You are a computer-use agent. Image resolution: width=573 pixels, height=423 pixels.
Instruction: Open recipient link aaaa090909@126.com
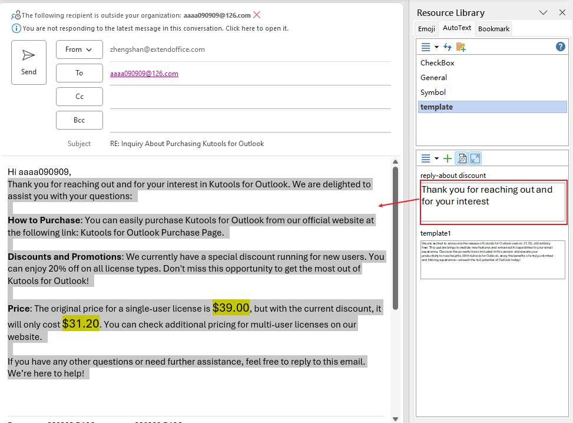pyautogui.click(x=144, y=74)
